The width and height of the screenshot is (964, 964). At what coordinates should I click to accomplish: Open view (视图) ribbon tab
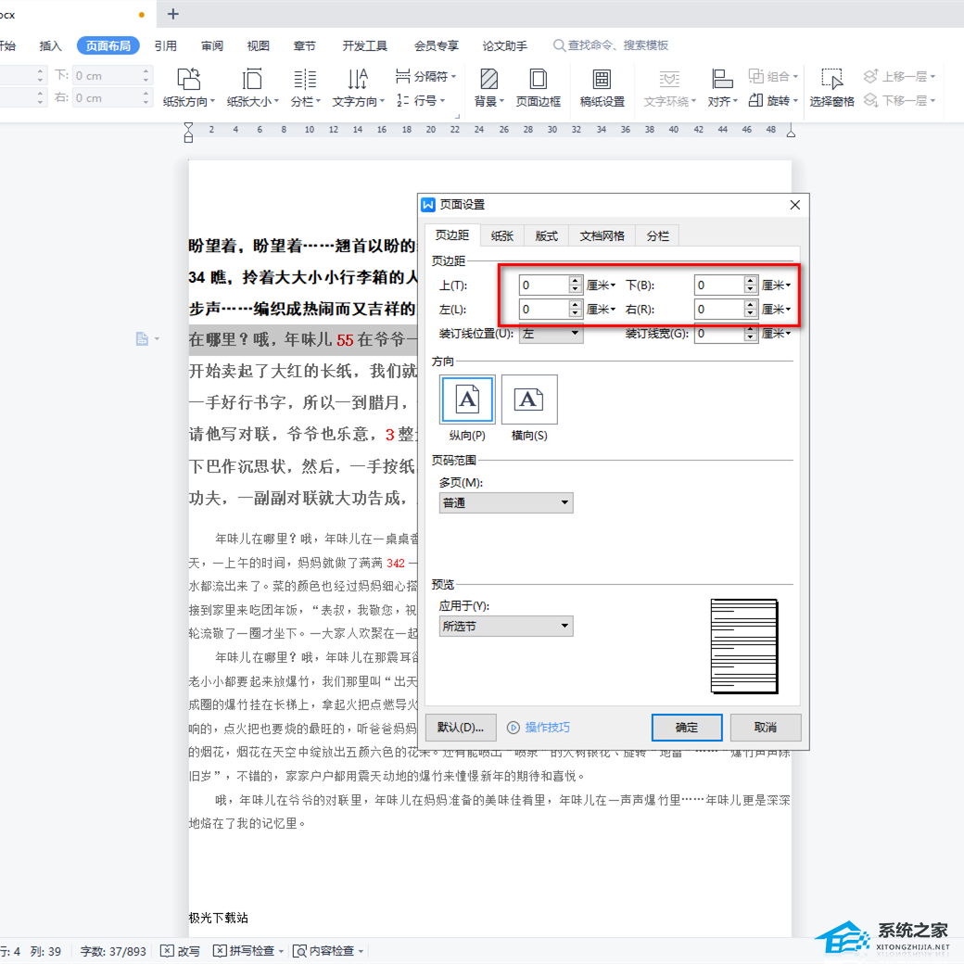click(x=259, y=46)
